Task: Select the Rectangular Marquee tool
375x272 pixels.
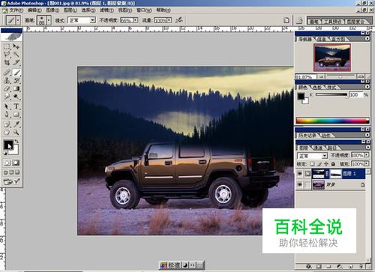Action: 7,46
